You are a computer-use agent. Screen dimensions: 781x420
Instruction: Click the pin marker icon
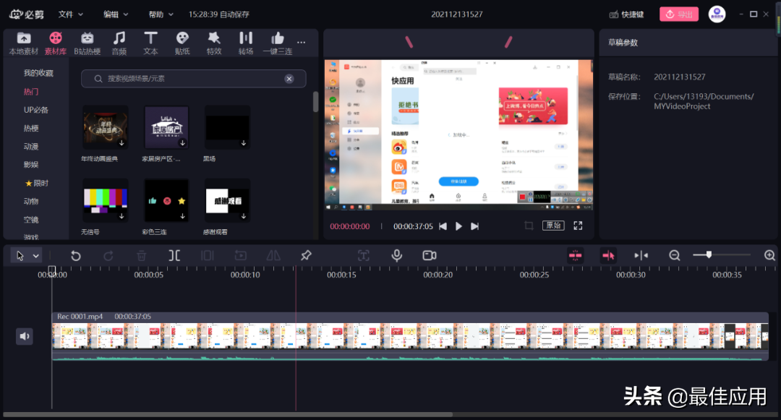pyautogui.click(x=306, y=256)
